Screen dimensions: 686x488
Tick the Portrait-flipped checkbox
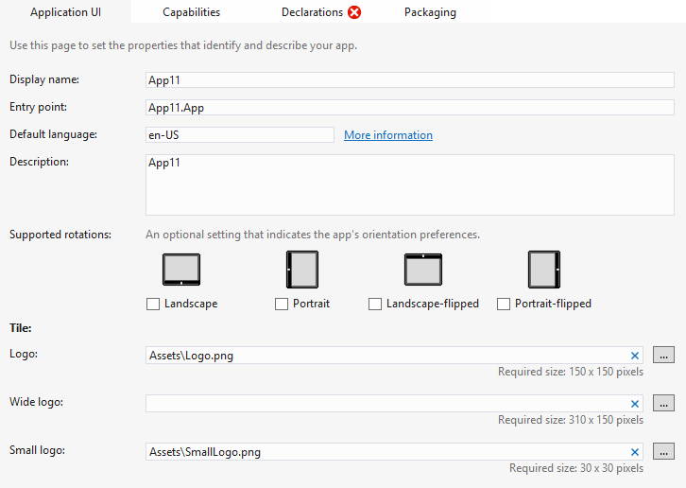coord(504,304)
